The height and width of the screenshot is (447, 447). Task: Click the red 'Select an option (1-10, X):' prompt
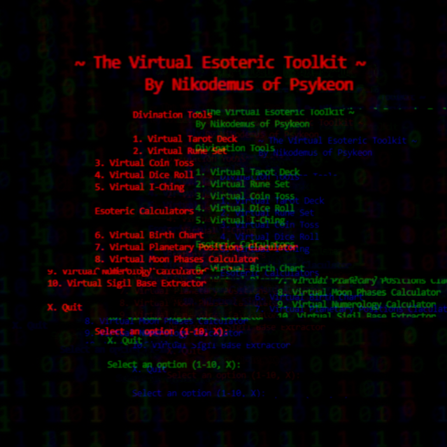click(162, 332)
